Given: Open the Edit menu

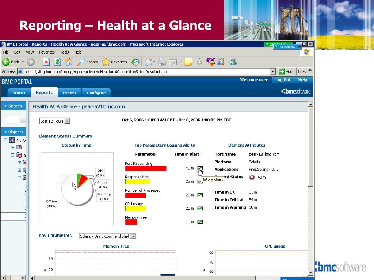Looking at the screenshot, I should (x=17, y=52).
